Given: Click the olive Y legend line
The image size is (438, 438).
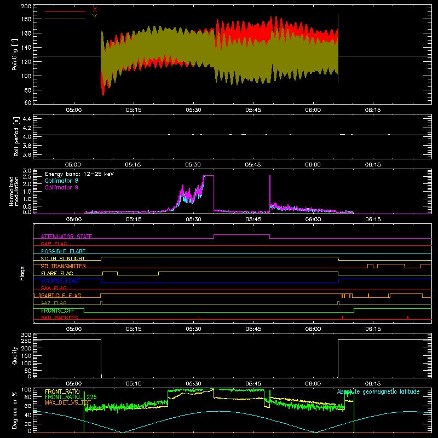Looking at the screenshot, I should point(65,19).
